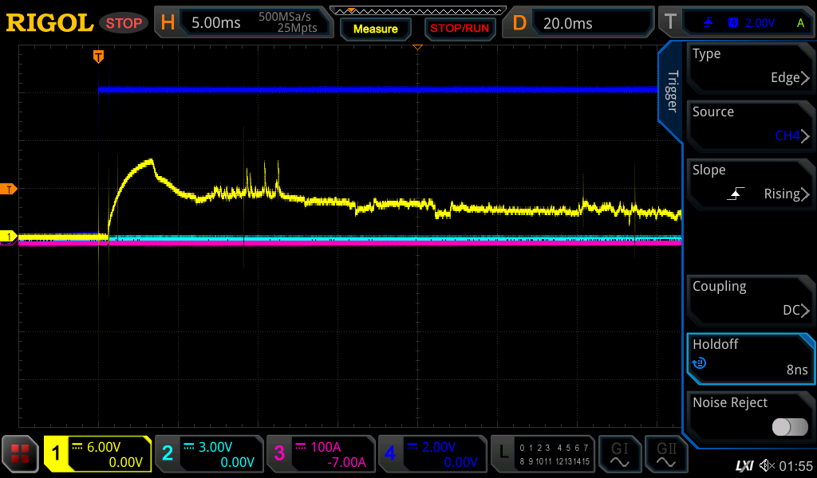The image size is (817, 478).
Task: Click the orange trigger level marker on left edge
Action: click(x=10, y=189)
